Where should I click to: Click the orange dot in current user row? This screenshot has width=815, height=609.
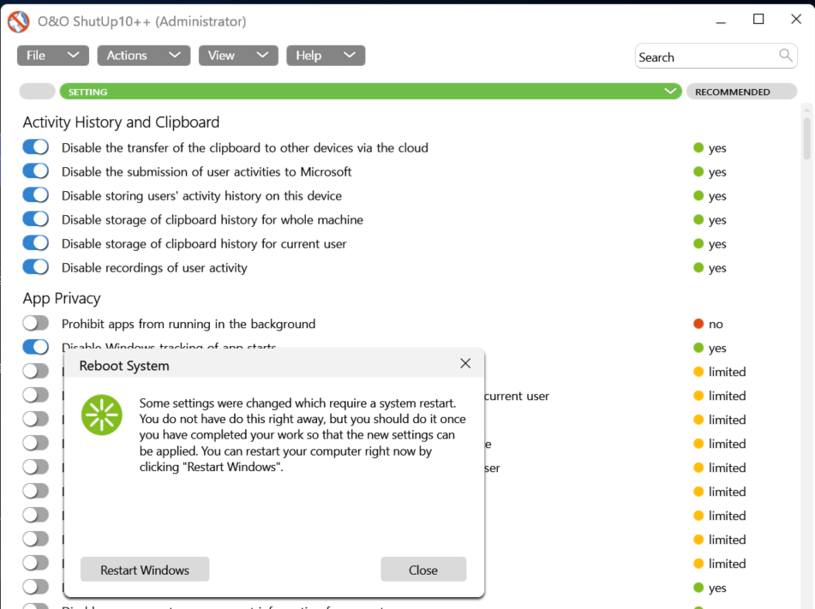coord(698,396)
